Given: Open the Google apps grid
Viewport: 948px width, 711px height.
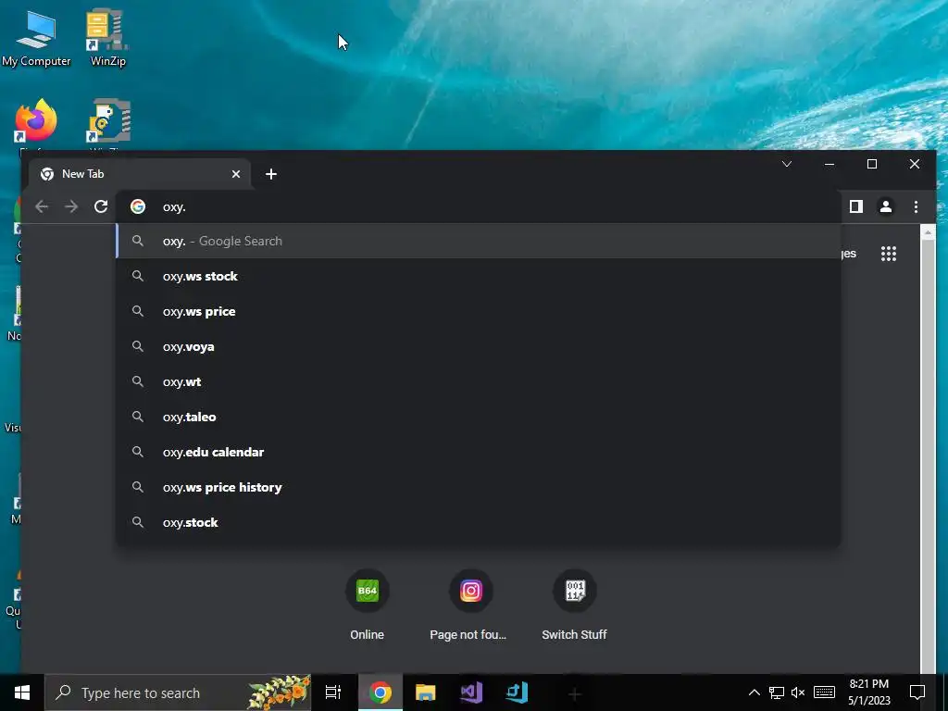Looking at the screenshot, I should tap(889, 254).
